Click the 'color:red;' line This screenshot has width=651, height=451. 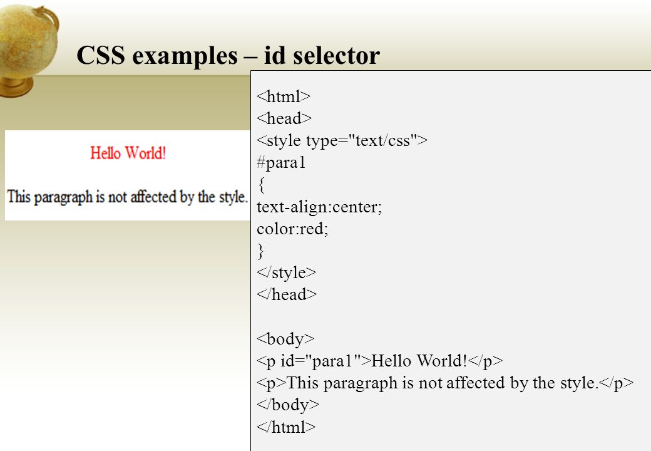coord(292,229)
